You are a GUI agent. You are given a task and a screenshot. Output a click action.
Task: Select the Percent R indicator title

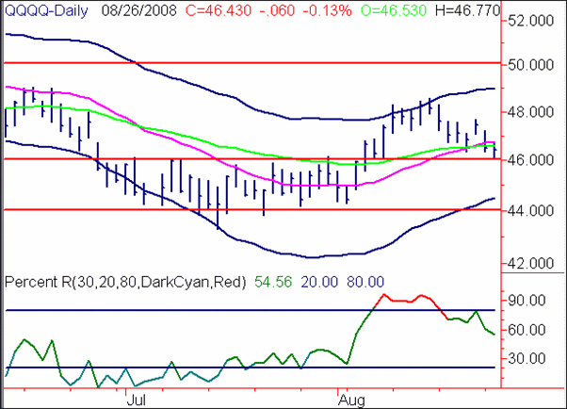coord(125,282)
